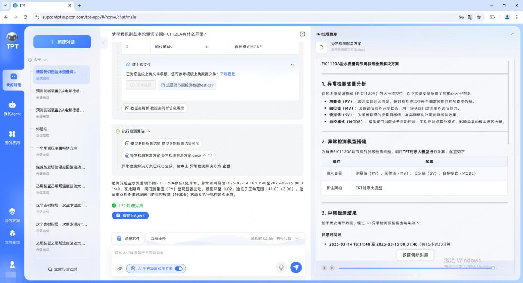Click the 模型识别检测结果 chip
The image size is (523, 283).
pos(162,143)
